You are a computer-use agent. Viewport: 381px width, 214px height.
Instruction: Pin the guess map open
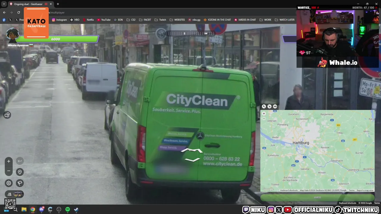pyautogui.click(x=275, y=106)
